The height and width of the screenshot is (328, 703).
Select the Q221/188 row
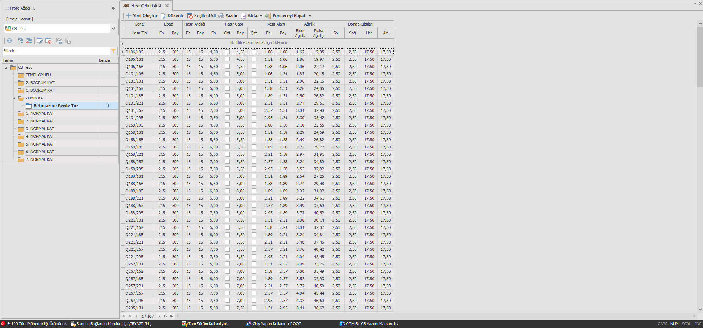pos(259,235)
